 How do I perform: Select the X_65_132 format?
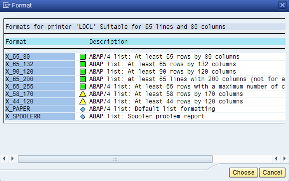coord(40,64)
